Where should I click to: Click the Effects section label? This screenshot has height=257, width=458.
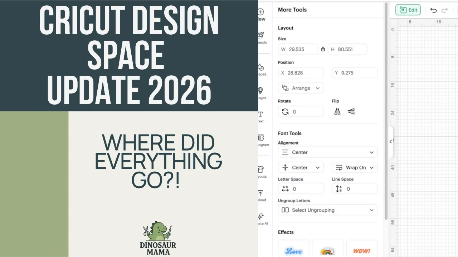(x=286, y=232)
